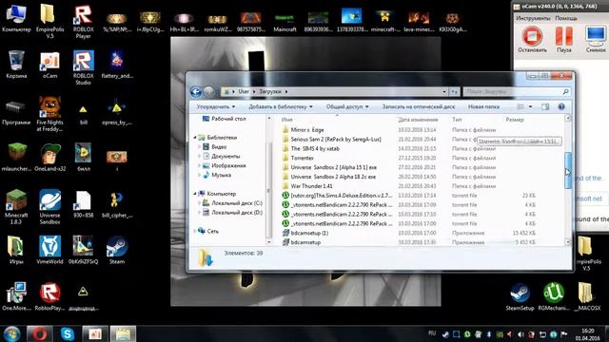Select the ROBLOX Studio desktop shortcut
This screenshot has height=342, width=609.
point(83,67)
